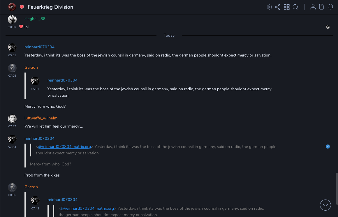
Task: Jump to latest messages with the down-chevron button
Action: [325, 205]
